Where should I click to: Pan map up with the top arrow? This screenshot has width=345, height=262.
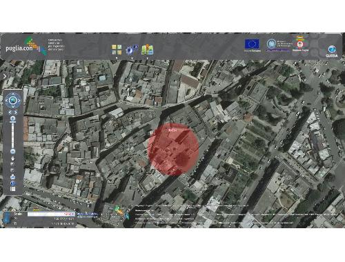(13, 94)
